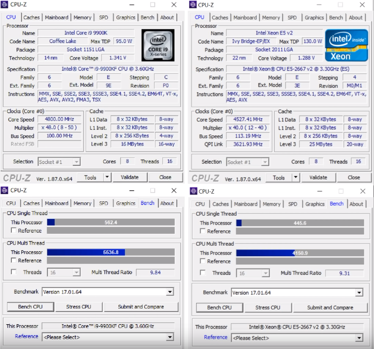The image size is (374, 349).
Task: Start Stress CPU in the Xeon Bench window
Action: [268, 308]
